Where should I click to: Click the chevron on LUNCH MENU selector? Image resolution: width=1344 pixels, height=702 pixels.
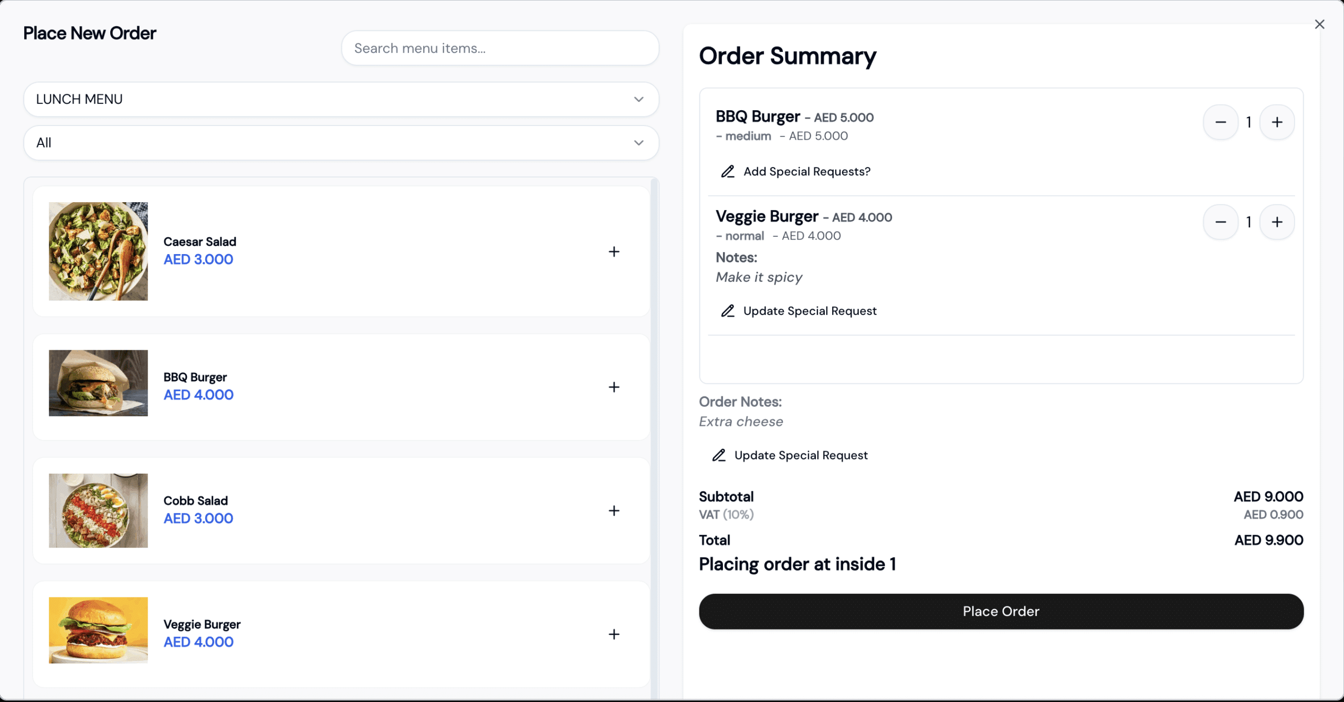pyautogui.click(x=638, y=99)
